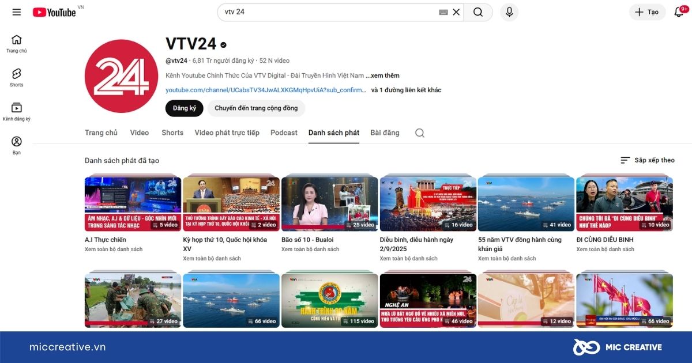Open the 27 video playlist thumbnail
692x363 pixels.
pos(133,300)
